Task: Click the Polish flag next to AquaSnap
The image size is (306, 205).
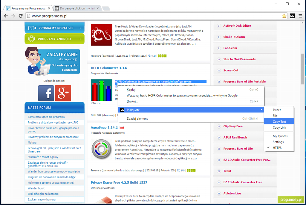Action: (122, 127)
